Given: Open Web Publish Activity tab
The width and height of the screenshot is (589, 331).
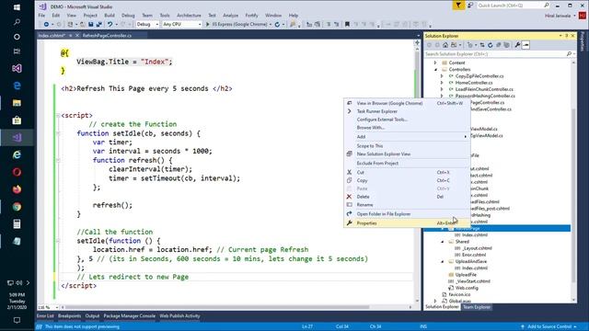Looking at the screenshot, I should point(179,316).
